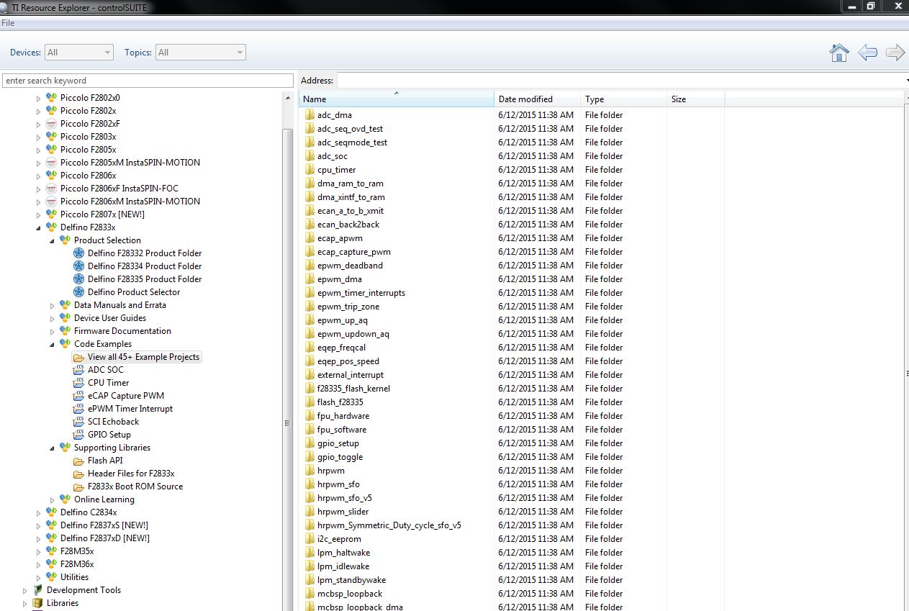Expand the Piccolo F2807x [NEW!] node

coord(39,214)
